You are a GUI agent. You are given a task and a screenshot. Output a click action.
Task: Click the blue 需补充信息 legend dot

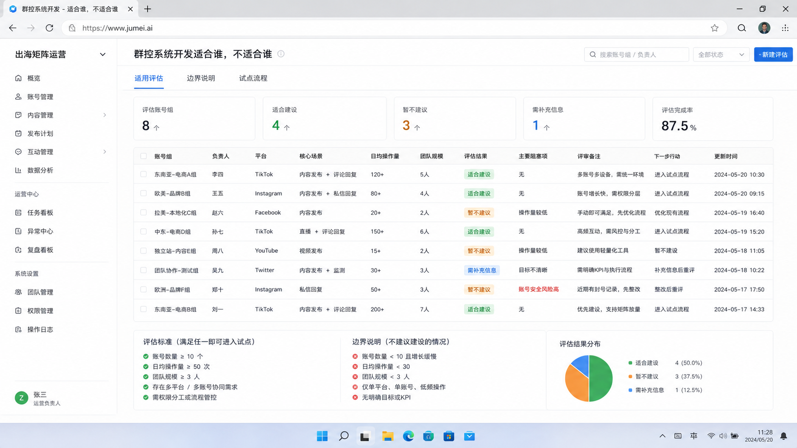tap(630, 390)
